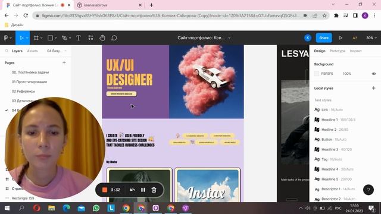Open the Figma main menu icon

(6, 38)
